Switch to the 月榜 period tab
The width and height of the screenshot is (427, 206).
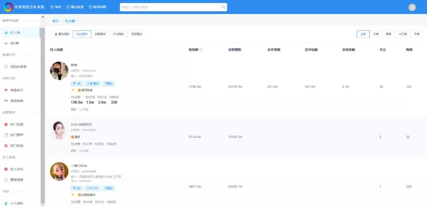417,34
